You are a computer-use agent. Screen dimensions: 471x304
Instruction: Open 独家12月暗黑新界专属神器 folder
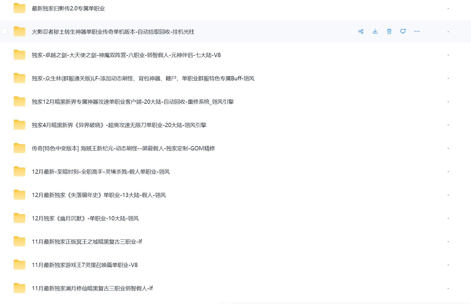pyautogui.click(x=133, y=102)
